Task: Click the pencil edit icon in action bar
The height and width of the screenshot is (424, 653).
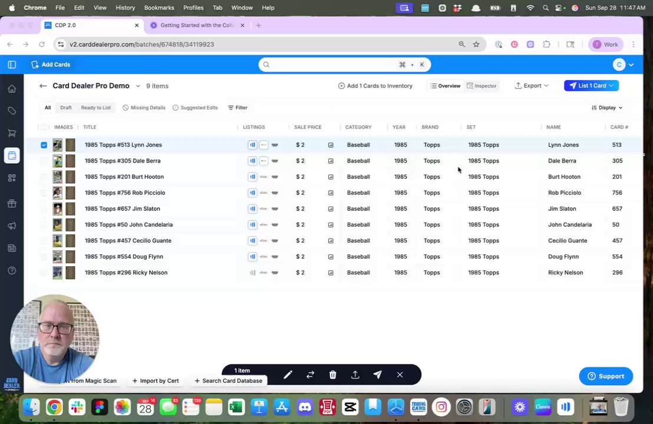Action: [x=288, y=375]
